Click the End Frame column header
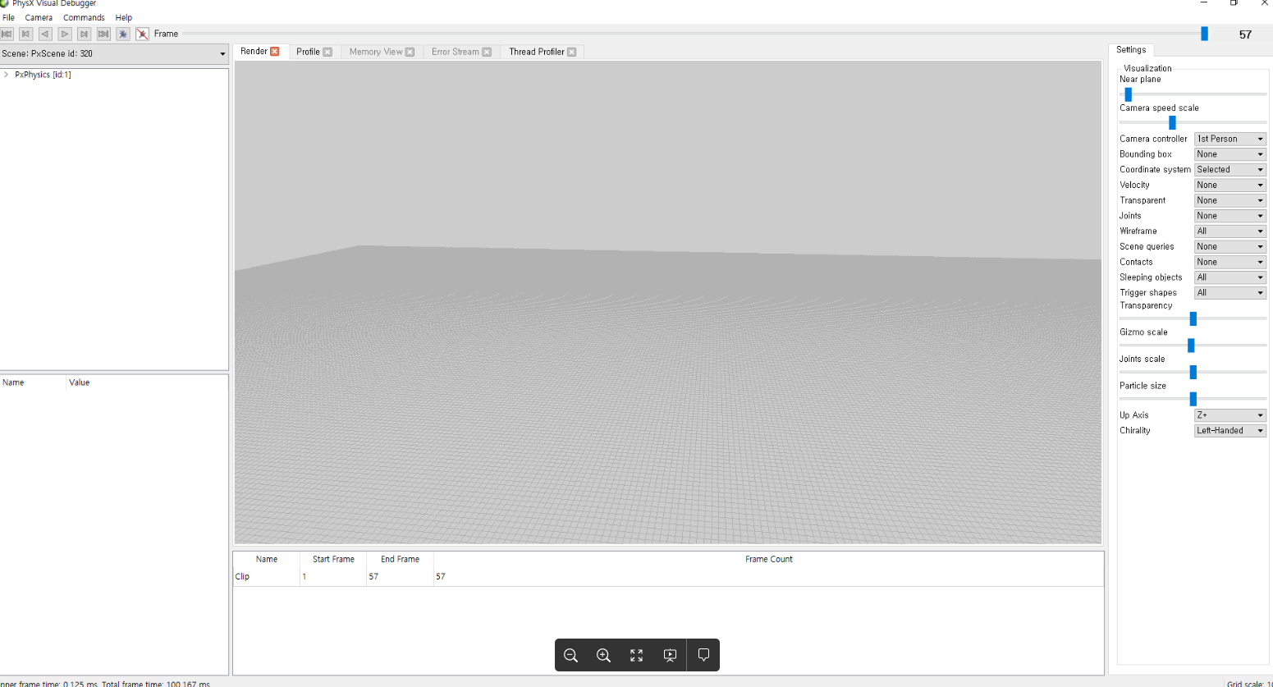Screen dimensions: 1273x687 [x=400, y=559]
